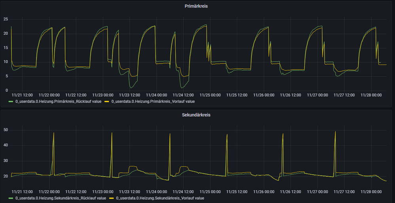Toggle Sekundärkreis_Rücklauf series in legend
Viewport: 395px width, 203px height.
[61, 198]
